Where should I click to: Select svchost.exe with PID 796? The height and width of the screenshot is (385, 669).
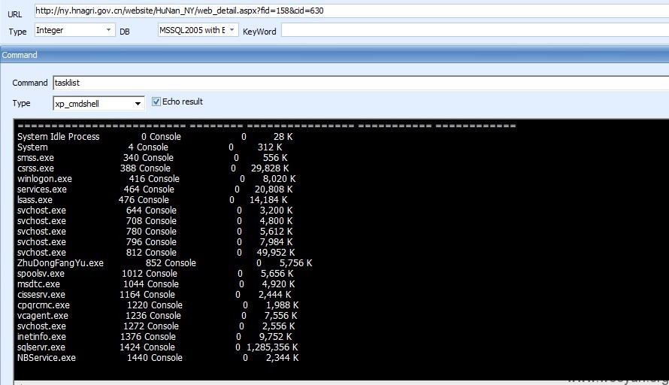click(x=155, y=242)
